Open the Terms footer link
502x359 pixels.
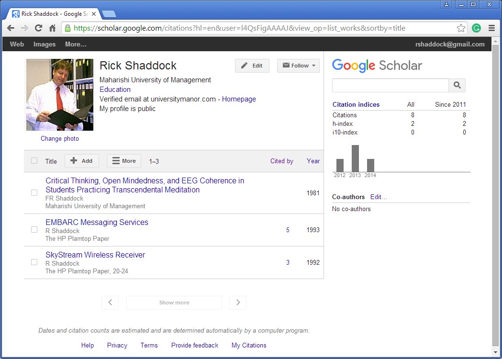(149, 345)
